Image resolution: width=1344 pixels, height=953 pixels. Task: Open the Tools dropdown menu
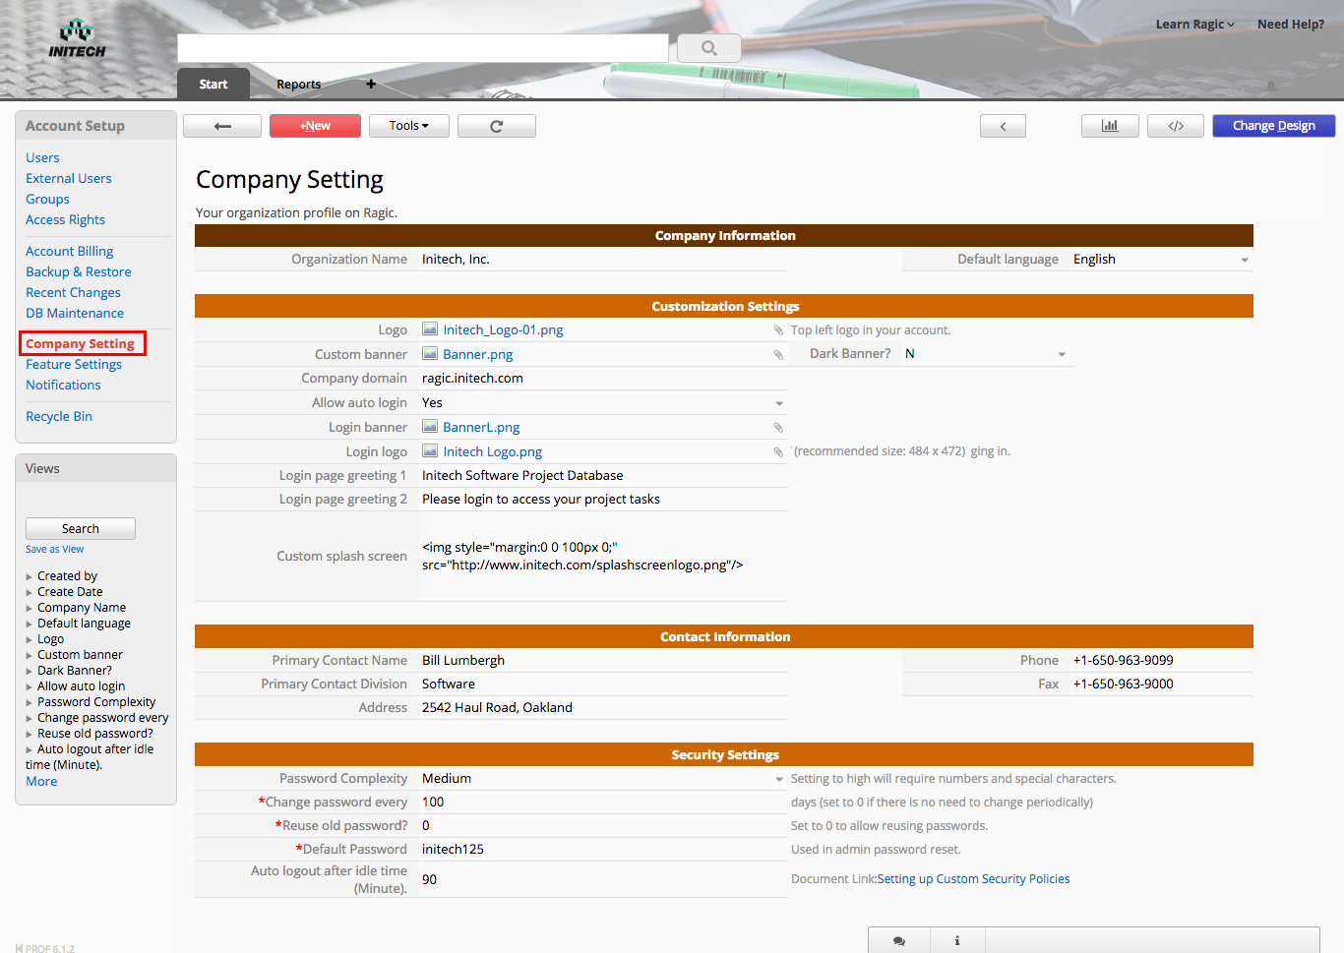point(409,126)
